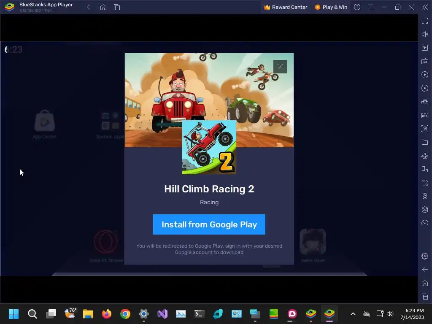This screenshot has width=432, height=324.
Task: Close the Hill Climb Racing 2 popup
Action: click(x=280, y=67)
